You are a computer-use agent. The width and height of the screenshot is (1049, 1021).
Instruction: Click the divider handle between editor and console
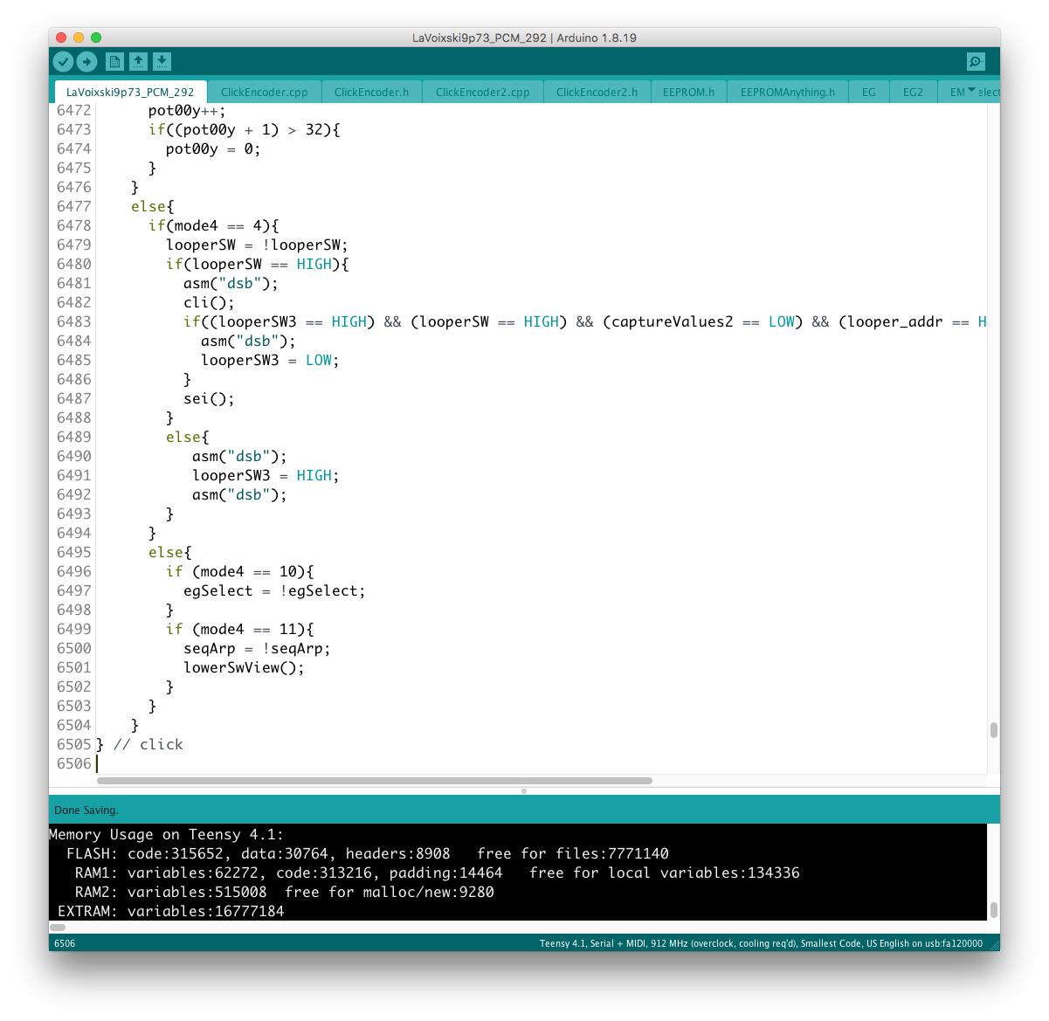524,791
